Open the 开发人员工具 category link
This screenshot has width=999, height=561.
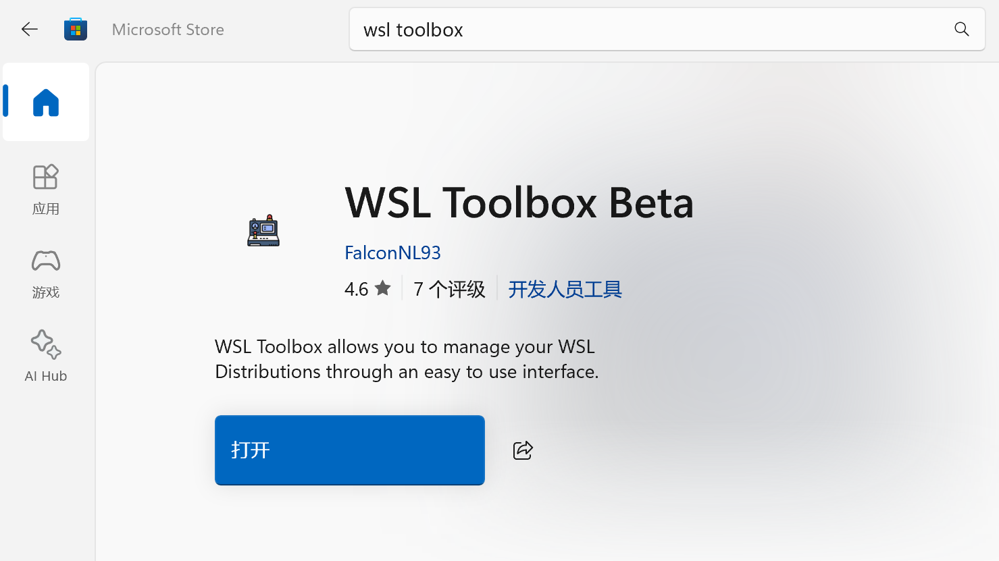(565, 289)
